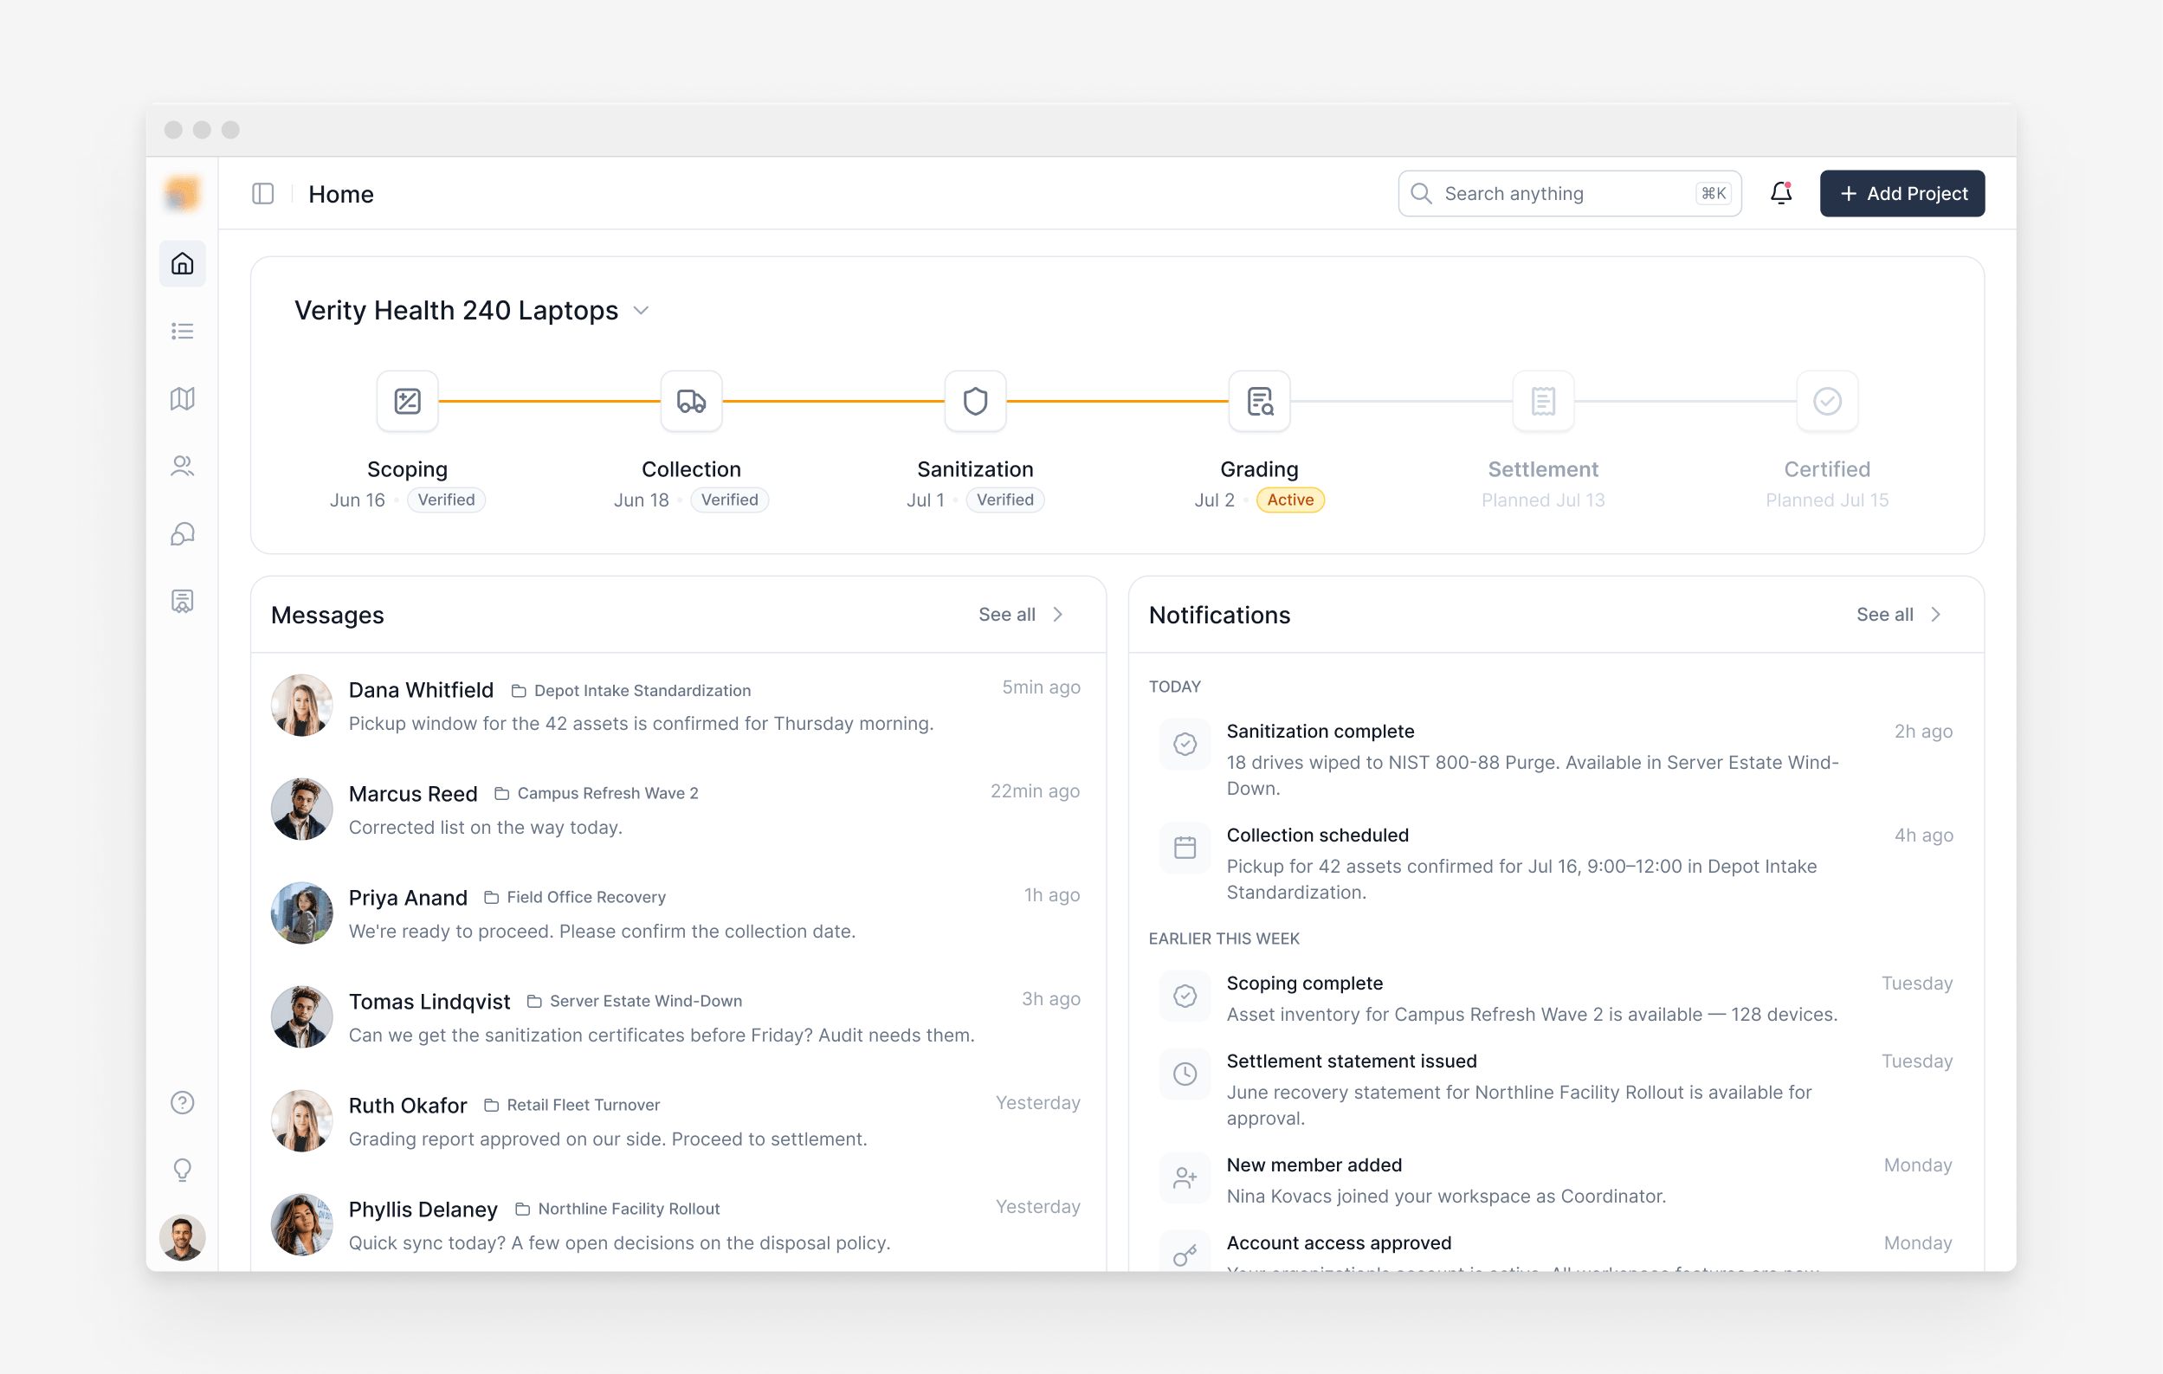
Task: Click the Active badge under Grading
Action: [1290, 500]
